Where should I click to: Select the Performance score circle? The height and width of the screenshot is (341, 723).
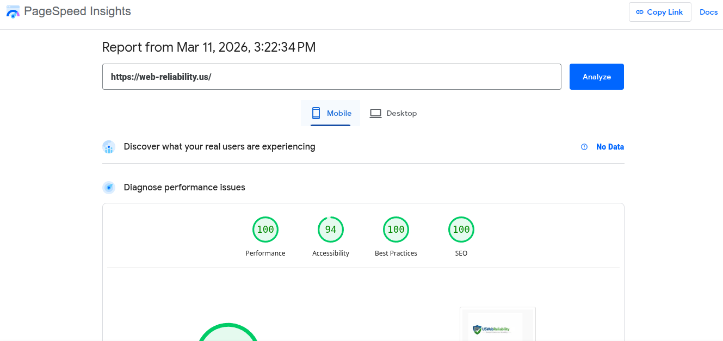coord(265,229)
